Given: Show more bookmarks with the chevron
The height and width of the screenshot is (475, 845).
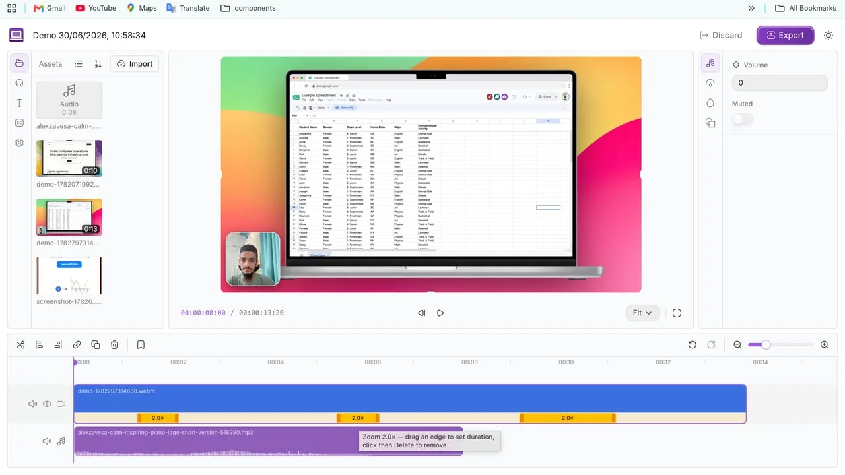Looking at the screenshot, I should tap(751, 8).
